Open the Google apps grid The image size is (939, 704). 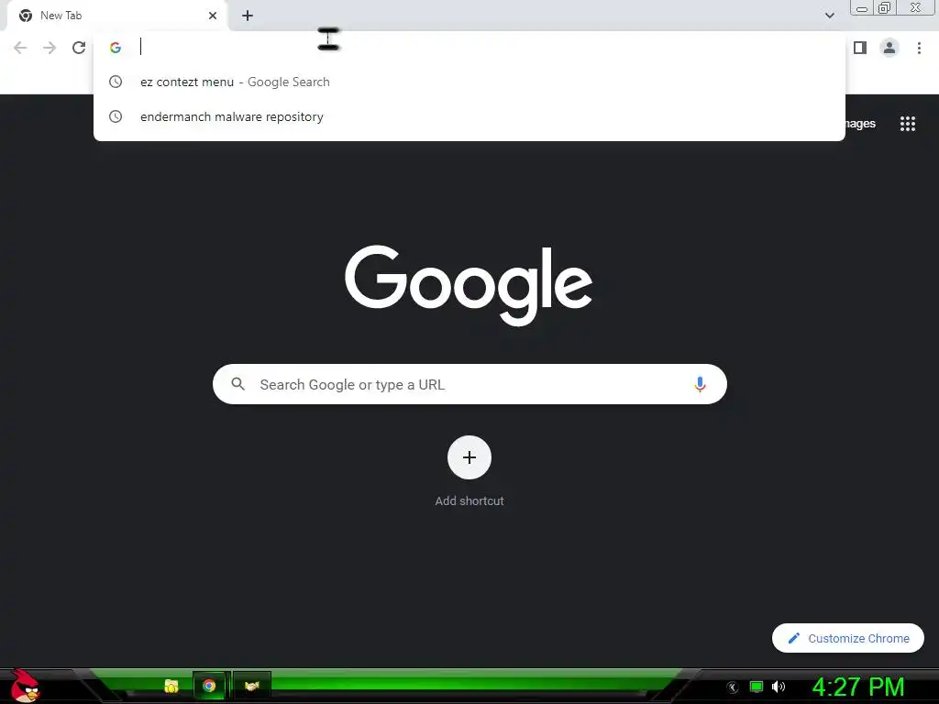click(x=907, y=124)
